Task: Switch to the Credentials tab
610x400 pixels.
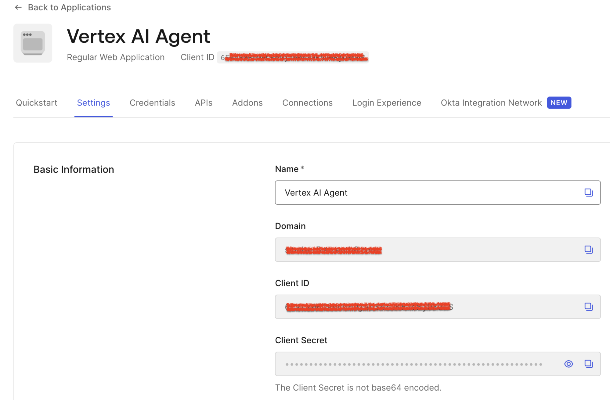Action: coord(152,103)
